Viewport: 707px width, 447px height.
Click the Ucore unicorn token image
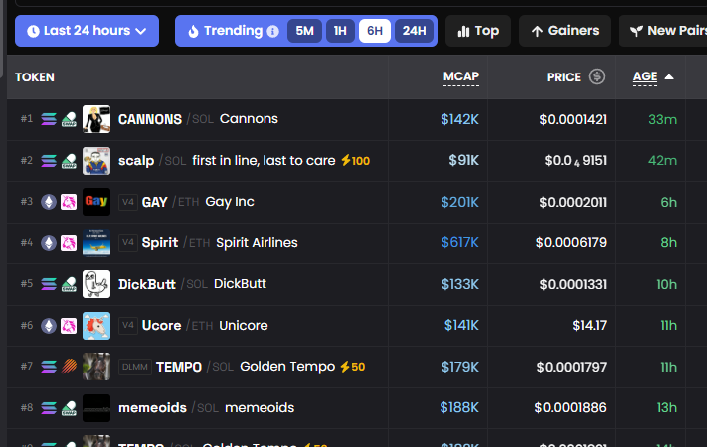click(96, 326)
